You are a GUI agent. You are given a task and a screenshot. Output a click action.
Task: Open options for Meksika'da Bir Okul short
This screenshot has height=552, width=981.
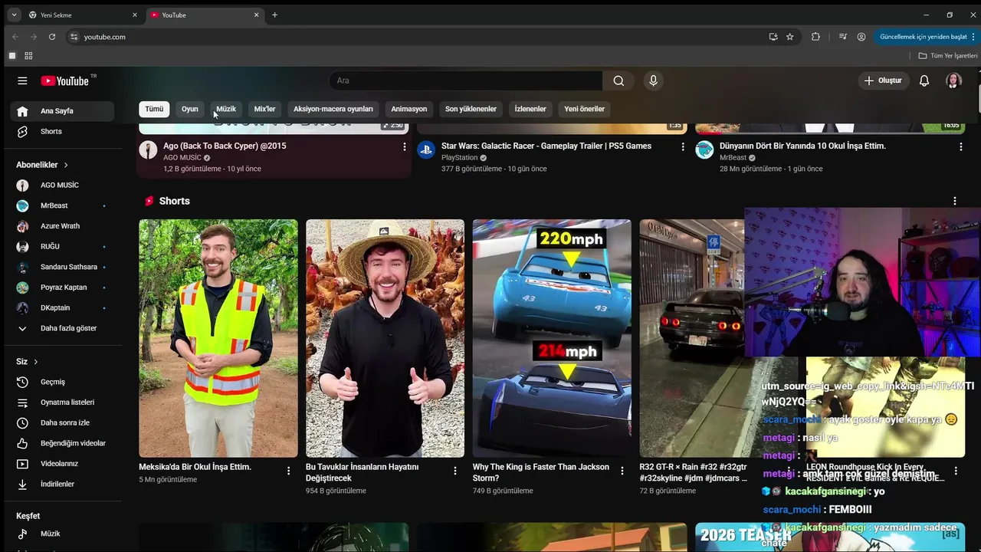coord(289,471)
